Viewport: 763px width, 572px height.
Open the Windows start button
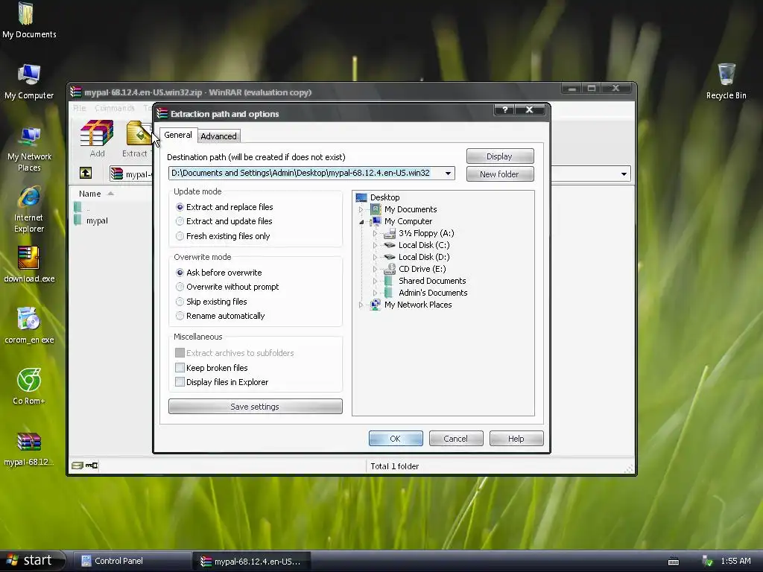(x=31, y=560)
